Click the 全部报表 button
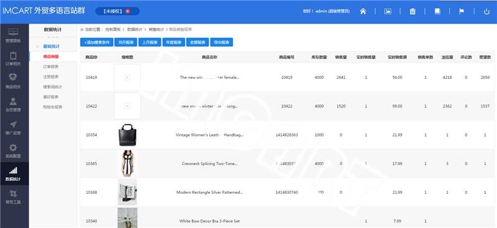Screen dimensions: 497x228 [x=198, y=42]
